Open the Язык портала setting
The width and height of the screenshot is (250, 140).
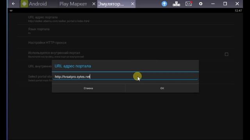[x=125, y=31]
